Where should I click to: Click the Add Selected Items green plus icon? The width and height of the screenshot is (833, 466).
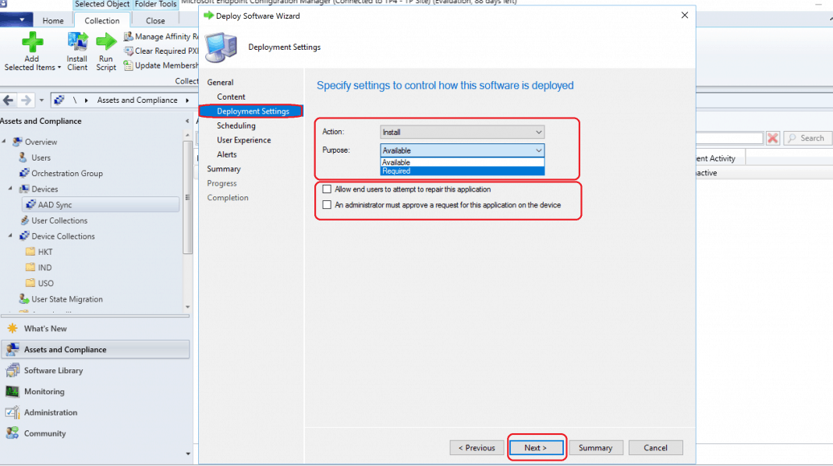[x=32, y=42]
